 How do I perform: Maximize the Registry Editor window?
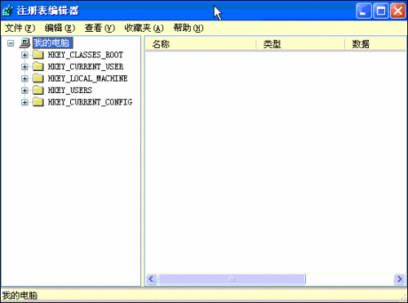381,11
